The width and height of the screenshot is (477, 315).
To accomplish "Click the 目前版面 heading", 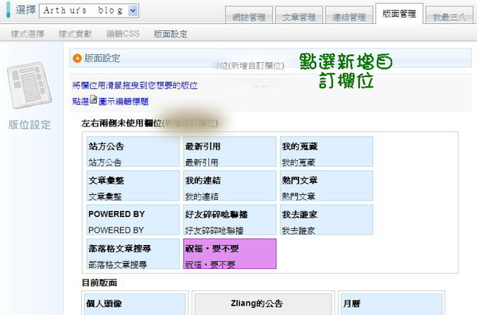I will (x=99, y=282).
